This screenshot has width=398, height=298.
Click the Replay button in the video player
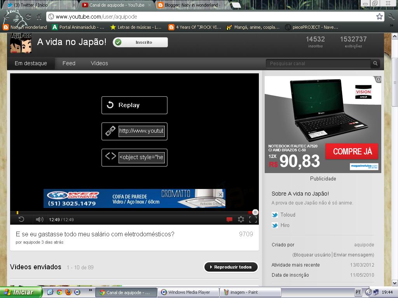134,105
